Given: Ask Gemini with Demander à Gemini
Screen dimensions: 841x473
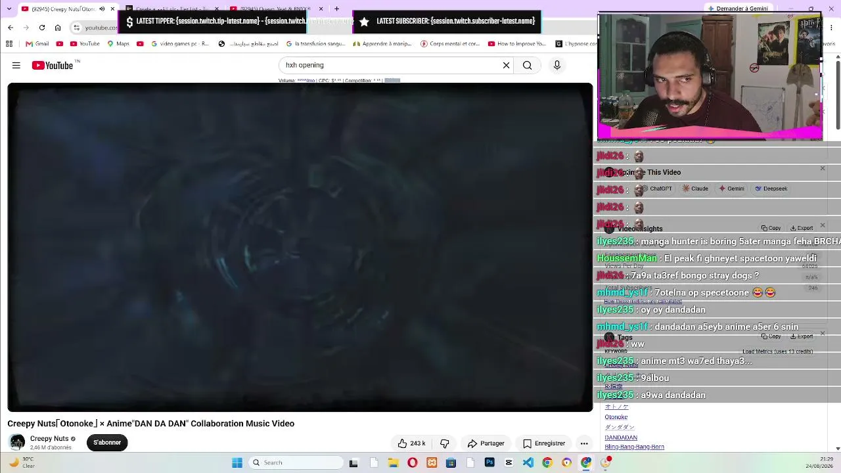Looking at the screenshot, I should click(x=737, y=9).
